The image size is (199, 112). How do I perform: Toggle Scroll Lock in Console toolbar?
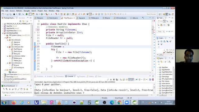coord(124,80)
